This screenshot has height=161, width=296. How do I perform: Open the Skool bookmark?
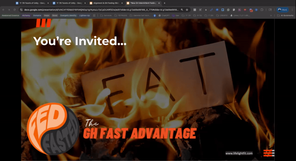[x=55, y=16]
